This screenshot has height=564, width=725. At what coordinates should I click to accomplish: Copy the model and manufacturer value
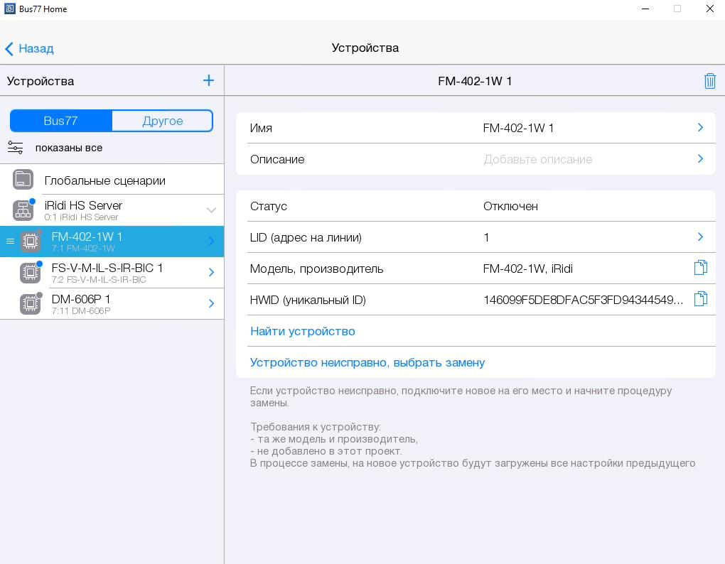pos(700,268)
